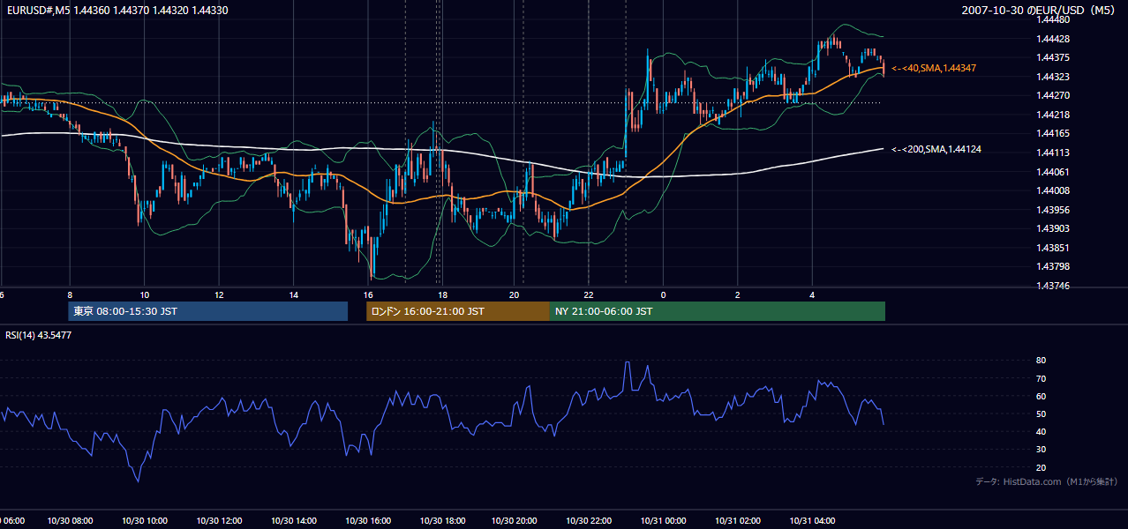The height and width of the screenshot is (529, 1128).
Task: Click the RSI 60 level label
Action: [x=1041, y=397]
